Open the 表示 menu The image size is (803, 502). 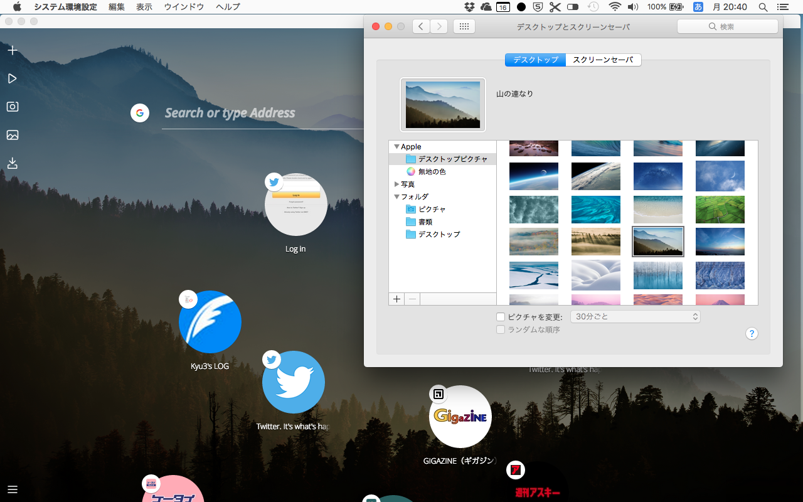(x=144, y=7)
